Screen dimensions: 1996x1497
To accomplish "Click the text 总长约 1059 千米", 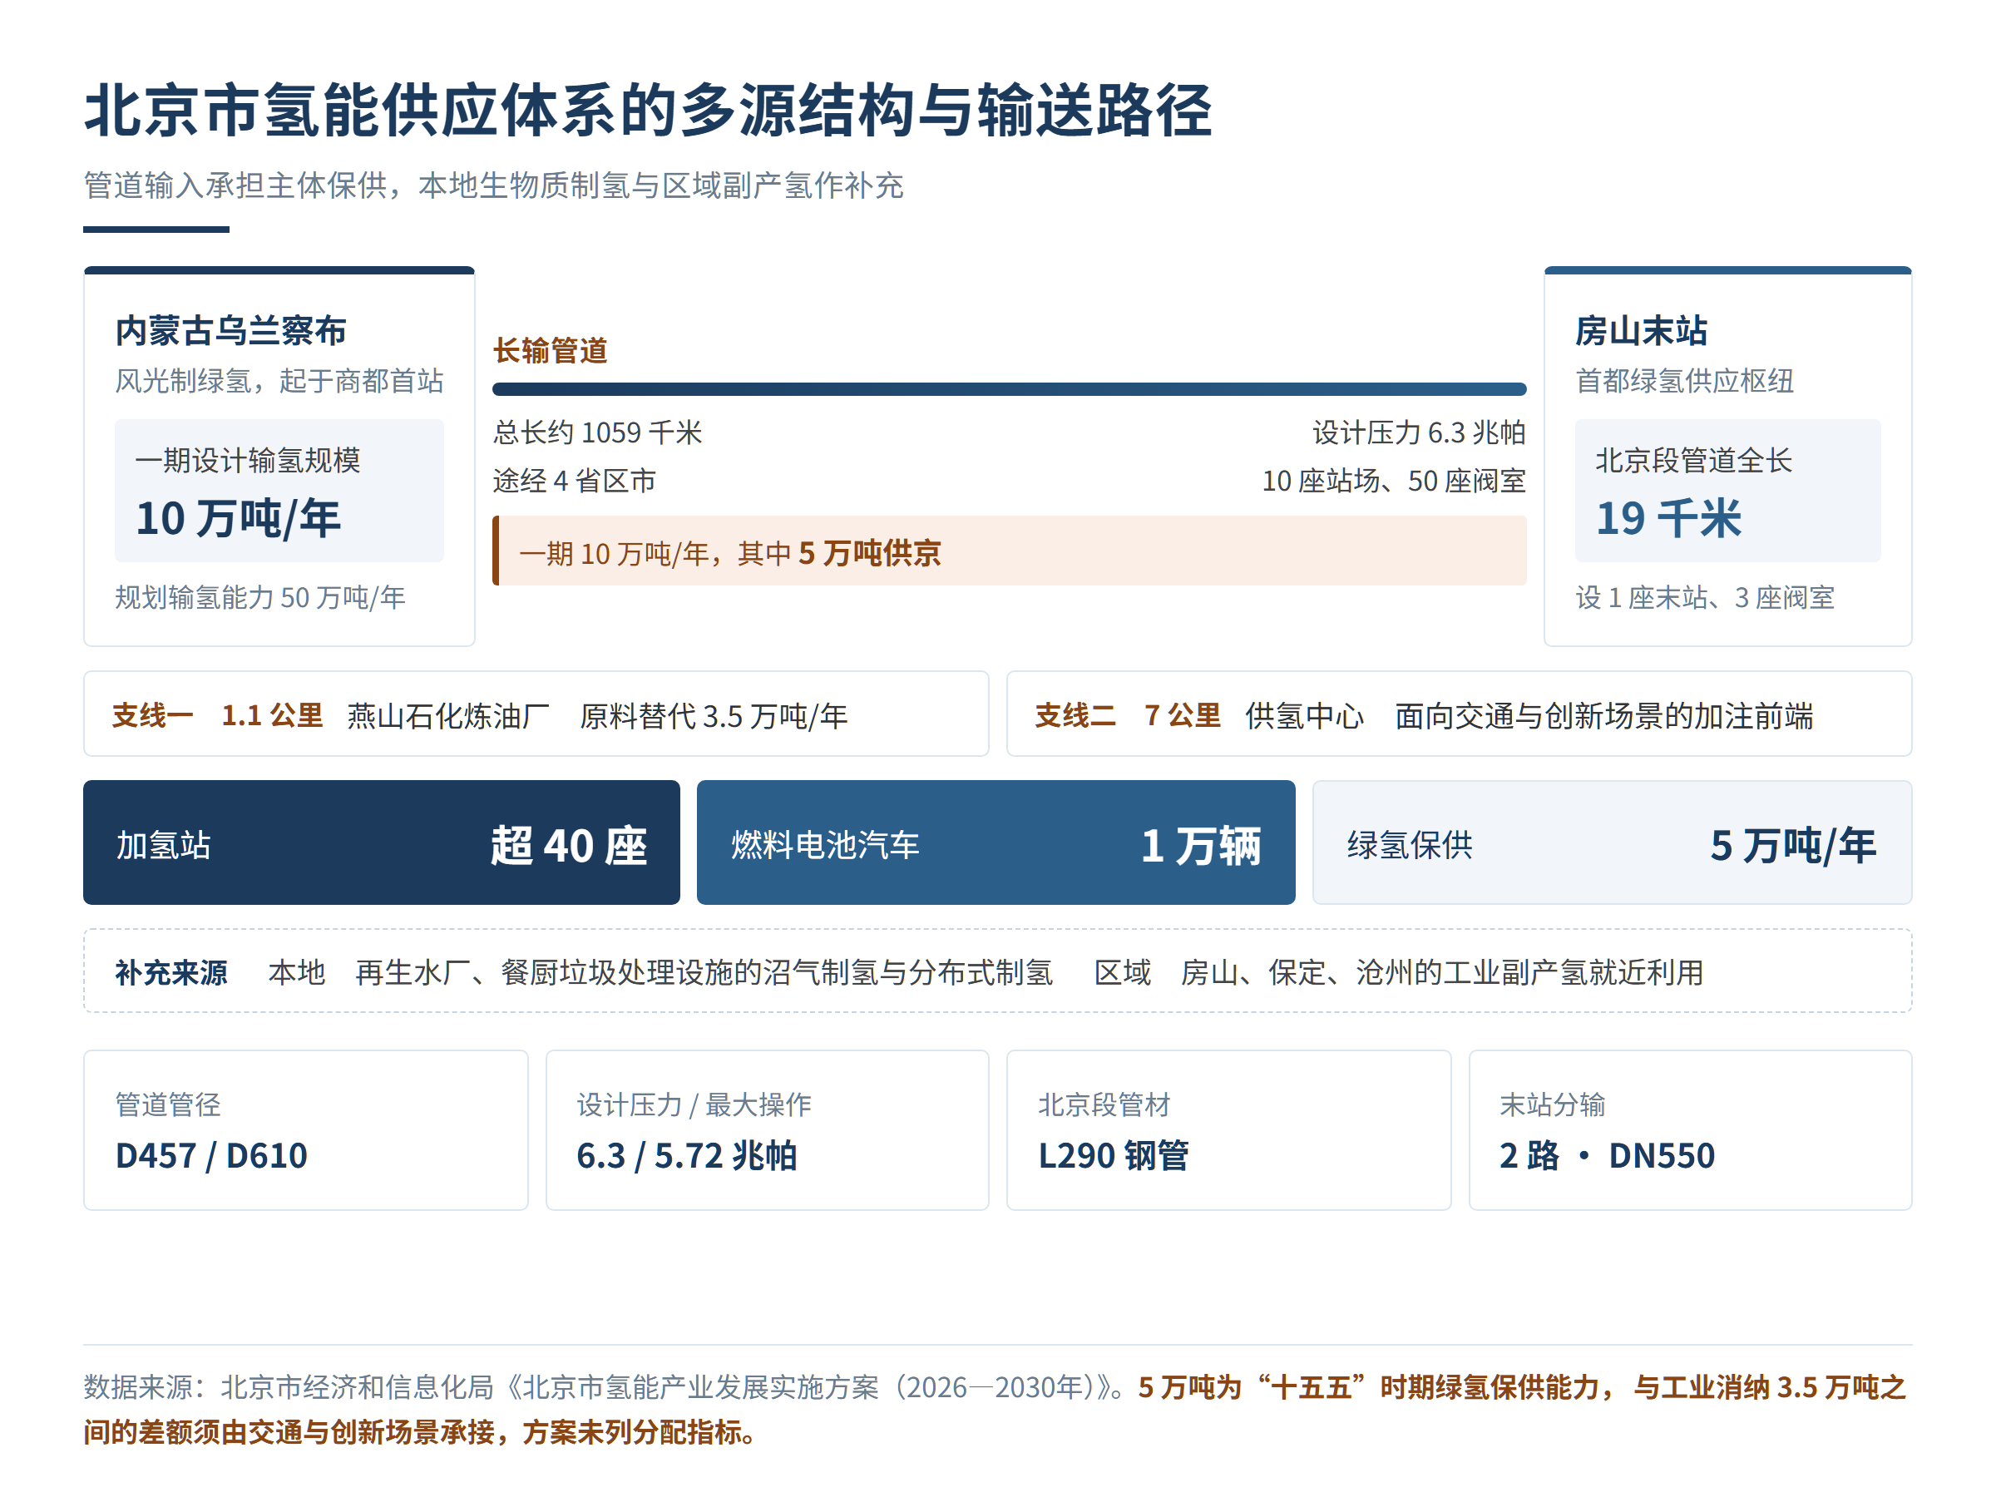I will click(x=597, y=432).
